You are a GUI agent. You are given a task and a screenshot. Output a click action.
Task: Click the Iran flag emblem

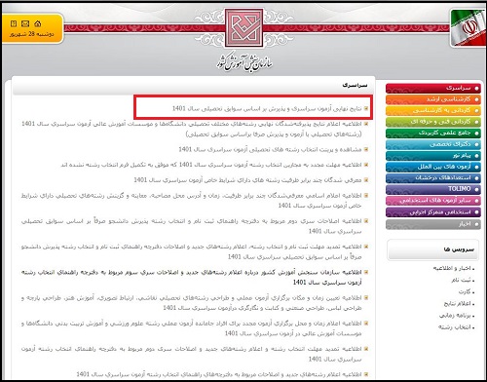click(468, 27)
